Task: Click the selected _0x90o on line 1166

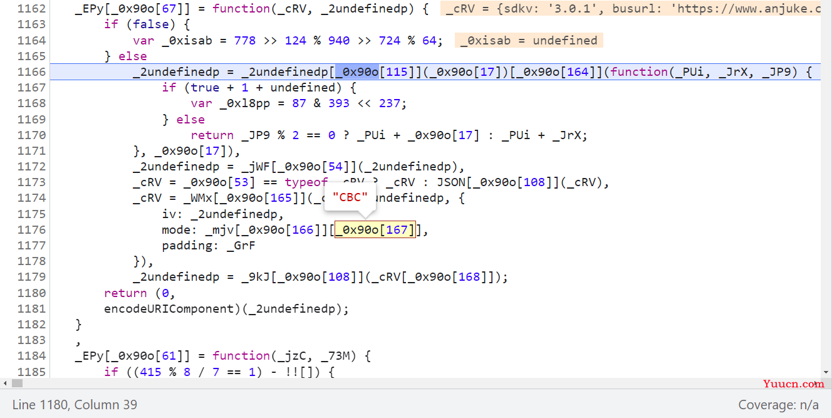Action: (x=357, y=71)
